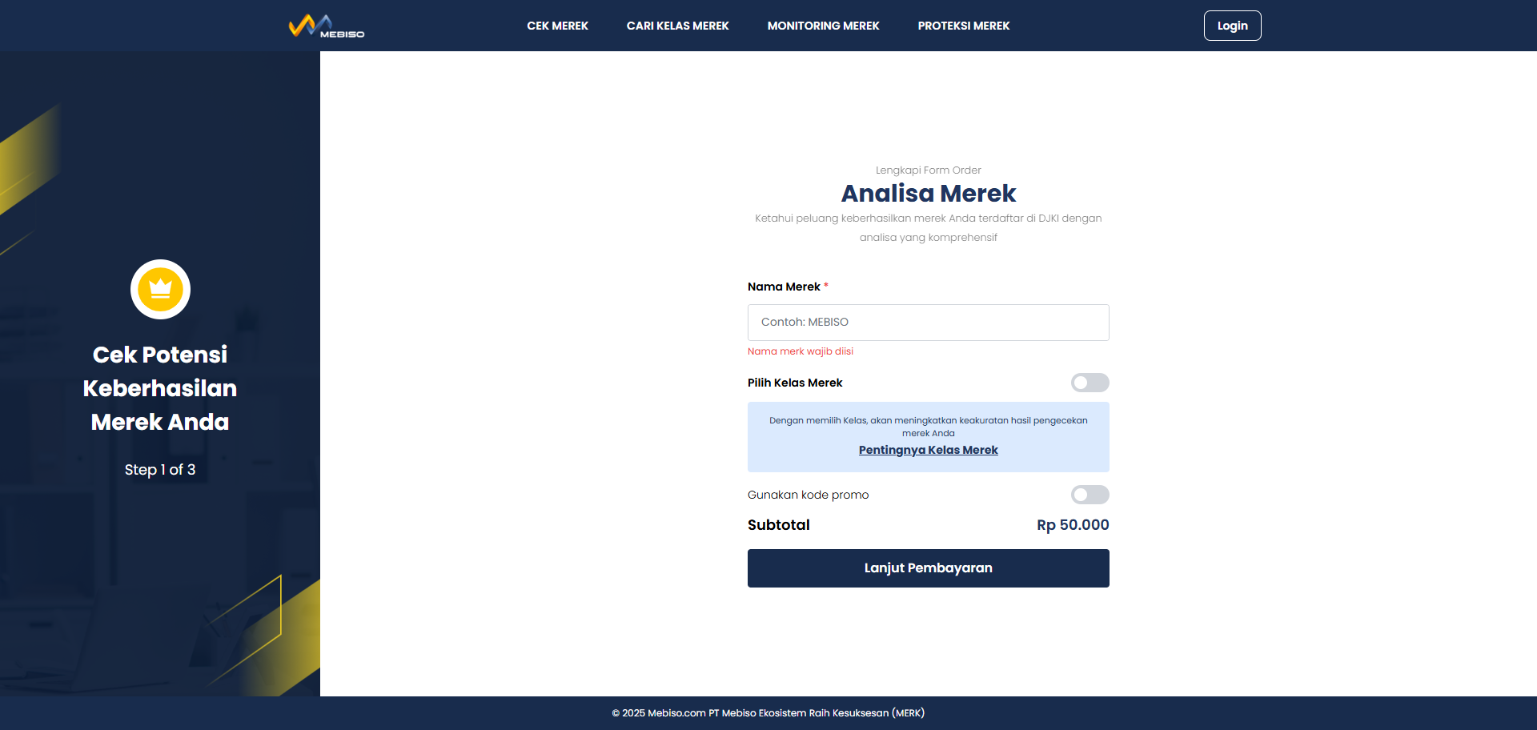1537x730 pixels.
Task: Open the Cek Merek menu item
Action: (557, 26)
